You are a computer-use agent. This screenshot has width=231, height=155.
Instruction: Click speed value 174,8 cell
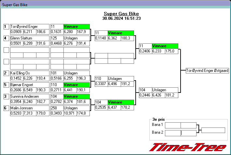(x=83, y=113)
